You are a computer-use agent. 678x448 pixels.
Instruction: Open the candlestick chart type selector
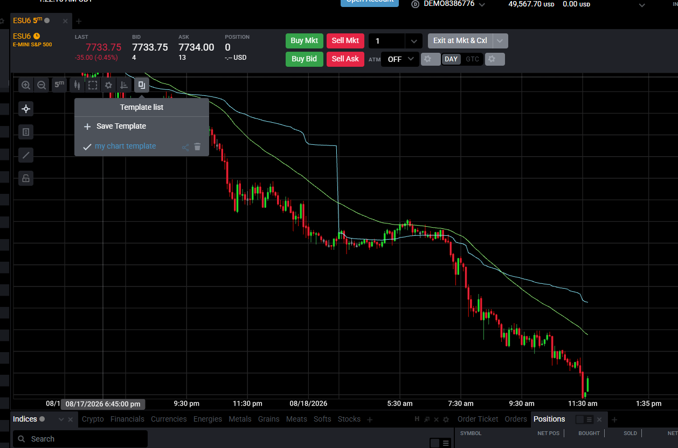(x=77, y=85)
